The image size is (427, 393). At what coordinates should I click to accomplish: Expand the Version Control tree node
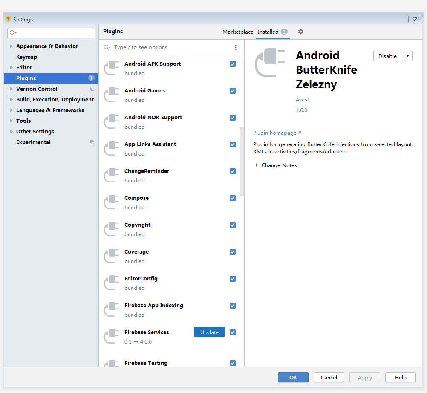point(11,89)
